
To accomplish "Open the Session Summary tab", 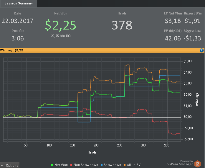I will (x=19, y=4).
